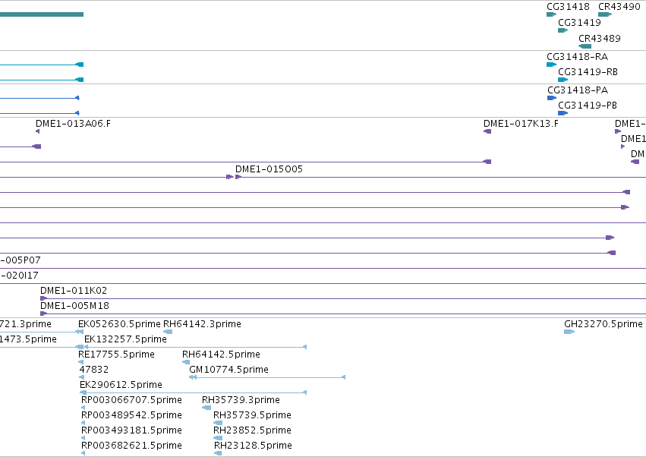The image size is (646, 457).
Task: Select the GH23270.5prime EST arrow
Action: tap(569, 332)
